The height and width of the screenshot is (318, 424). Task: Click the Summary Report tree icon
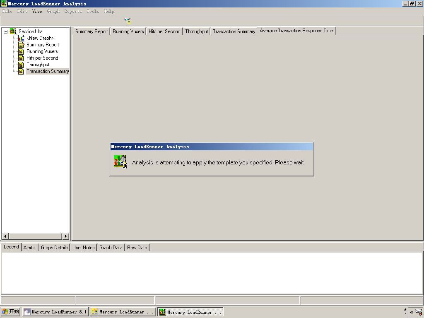click(21, 45)
